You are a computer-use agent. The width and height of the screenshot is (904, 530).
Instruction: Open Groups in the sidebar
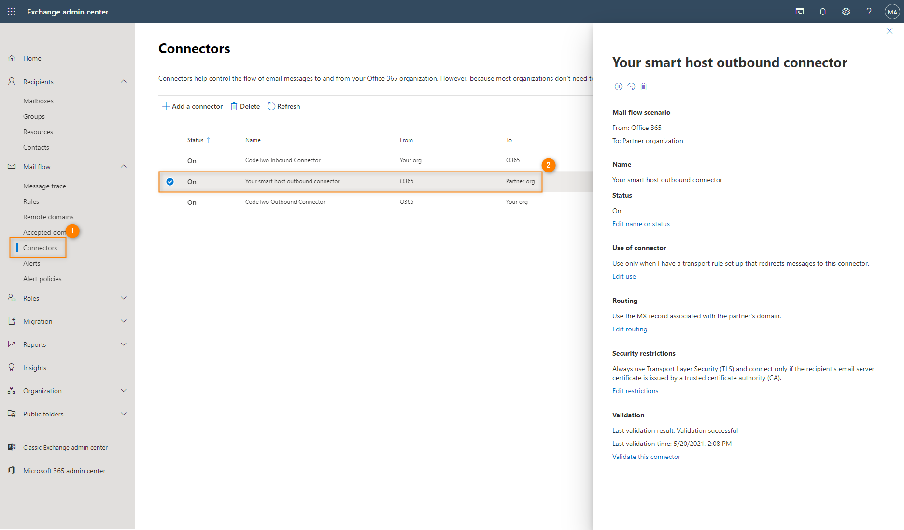pyautogui.click(x=34, y=116)
